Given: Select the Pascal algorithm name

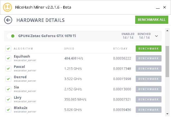Looking at the screenshot, I should click(20, 67).
